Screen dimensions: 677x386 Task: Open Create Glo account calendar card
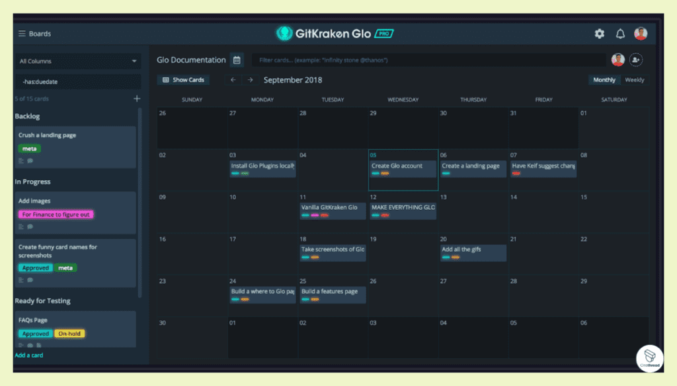click(403, 169)
